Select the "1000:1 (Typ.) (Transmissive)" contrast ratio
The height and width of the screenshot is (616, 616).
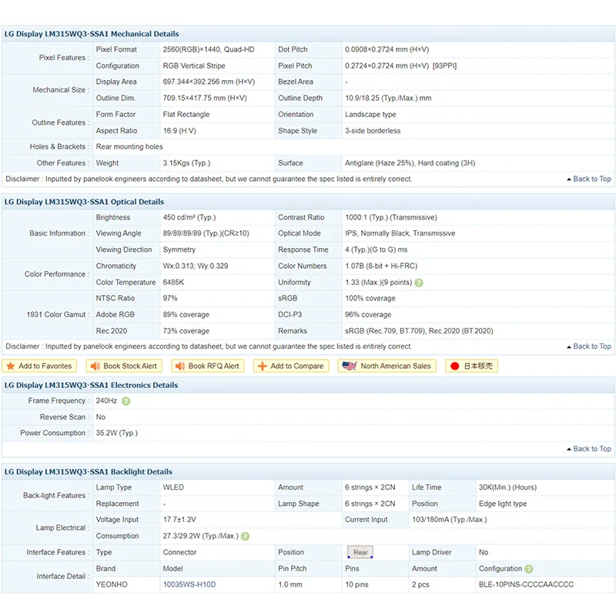pos(391,218)
